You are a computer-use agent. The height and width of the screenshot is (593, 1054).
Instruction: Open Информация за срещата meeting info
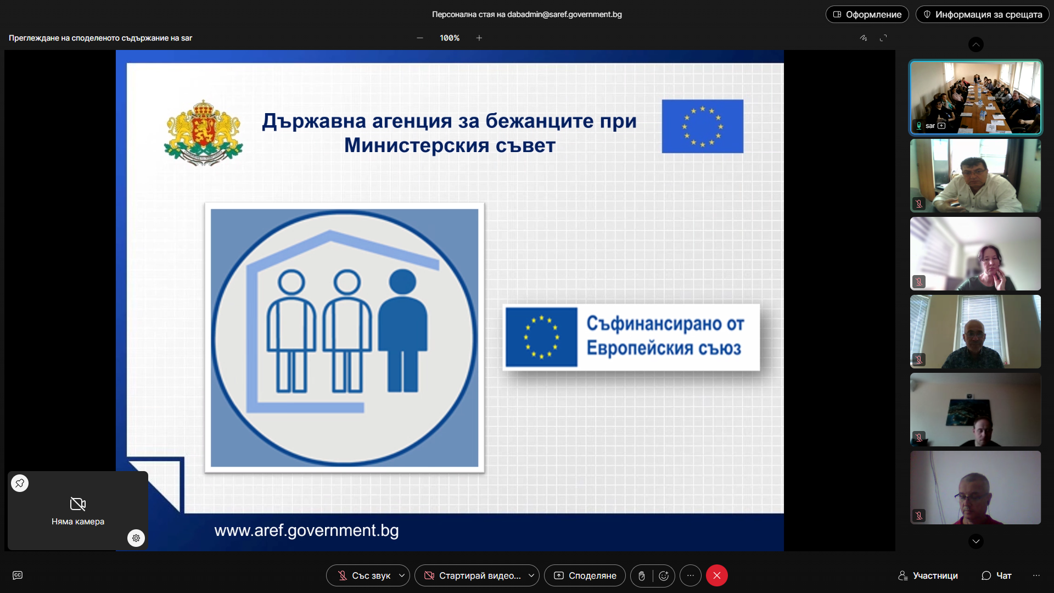[983, 14]
